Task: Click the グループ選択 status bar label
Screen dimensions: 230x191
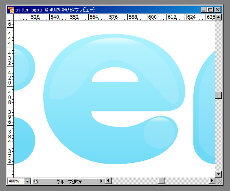Action: pos(69,182)
